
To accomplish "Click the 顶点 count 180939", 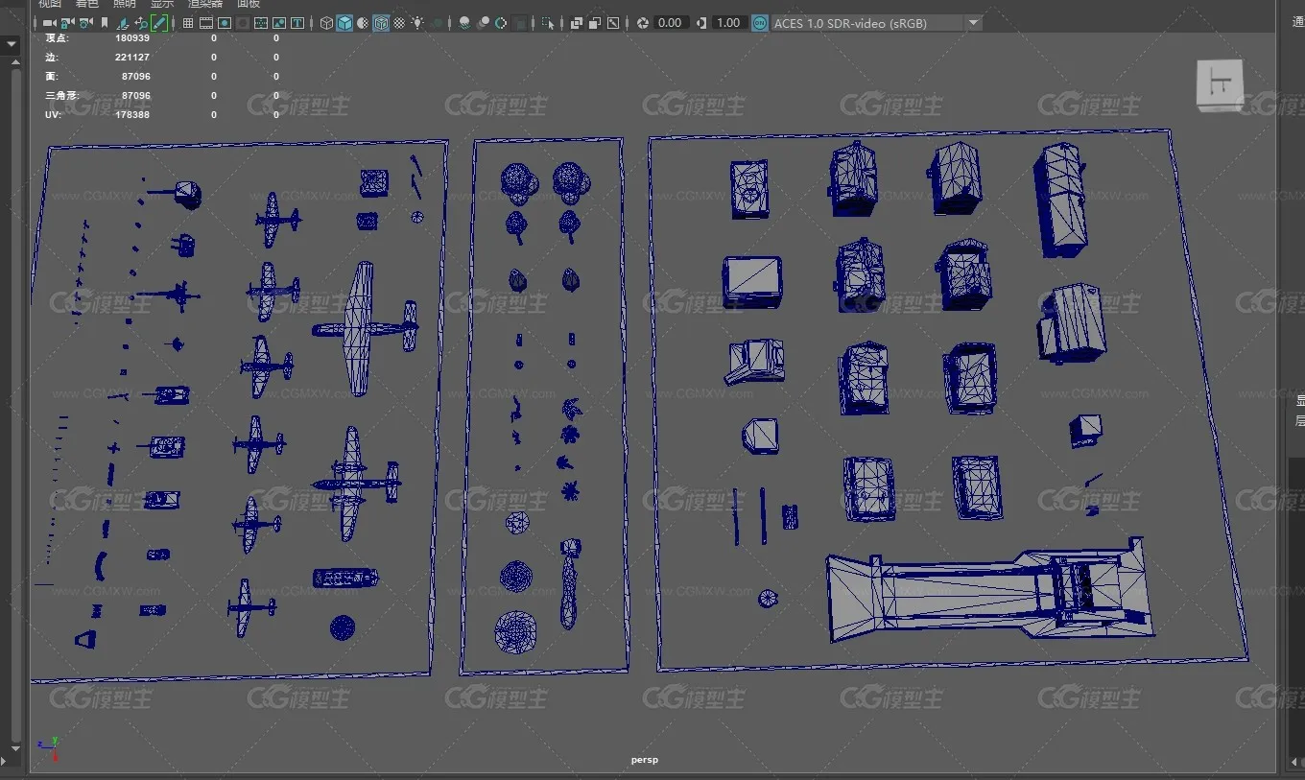I will click(132, 38).
